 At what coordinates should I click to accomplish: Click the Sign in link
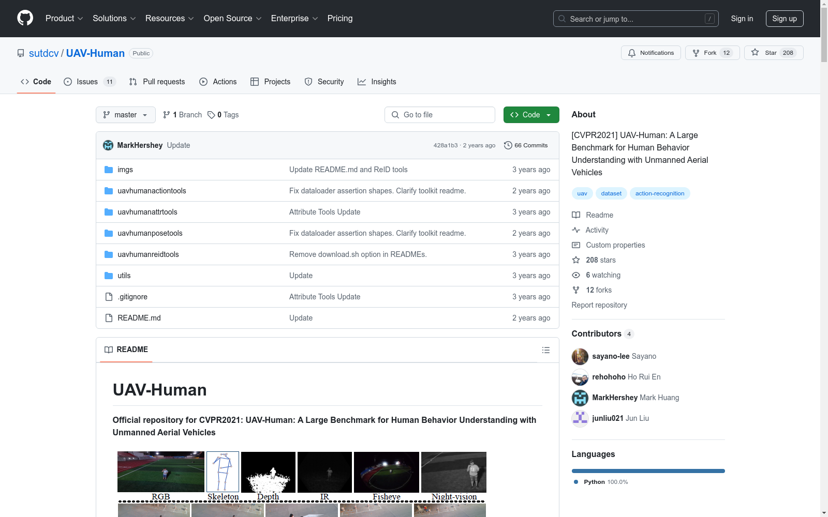point(742,19)
